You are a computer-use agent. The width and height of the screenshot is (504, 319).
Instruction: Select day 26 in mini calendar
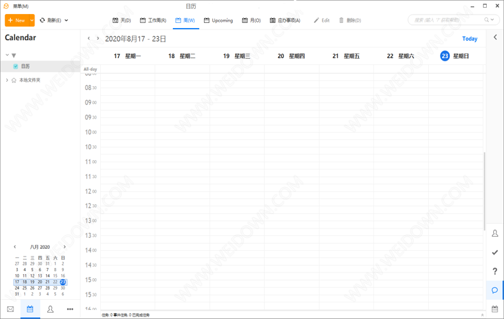(x=32, y=288)
